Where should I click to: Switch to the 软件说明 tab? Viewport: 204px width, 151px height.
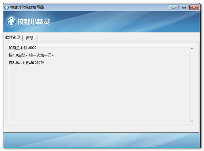pyautogui.click(x=13, y=38)
